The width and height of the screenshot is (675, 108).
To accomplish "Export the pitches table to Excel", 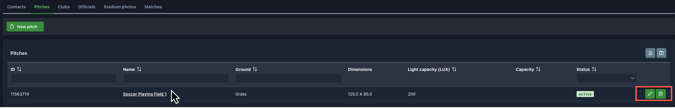I will point(650,53).
